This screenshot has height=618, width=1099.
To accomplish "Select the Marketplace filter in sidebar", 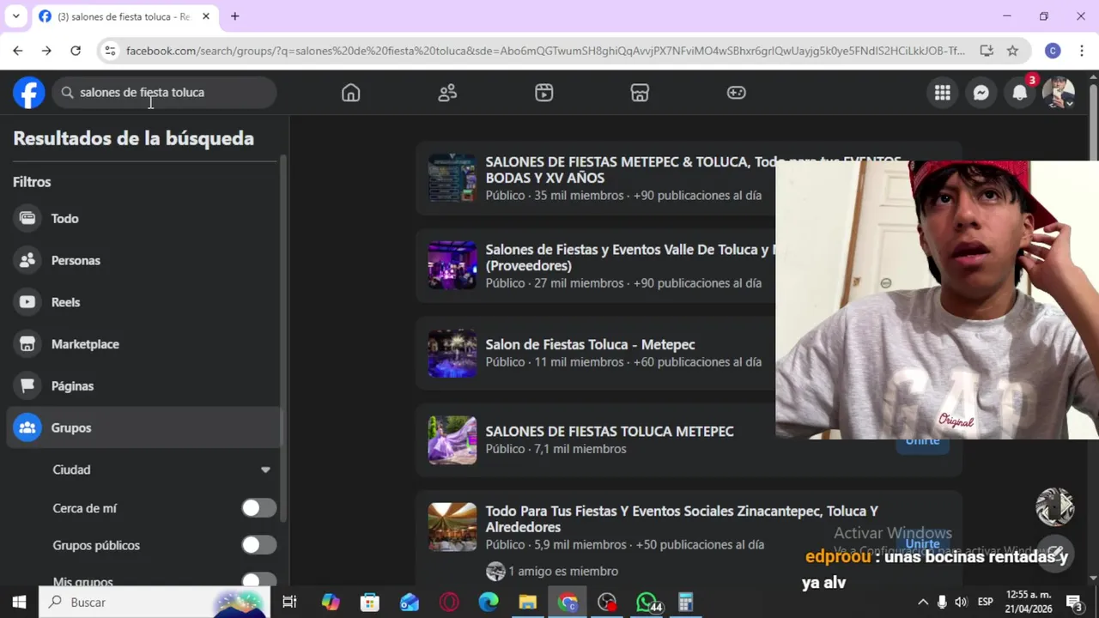I will click(144, 344).
